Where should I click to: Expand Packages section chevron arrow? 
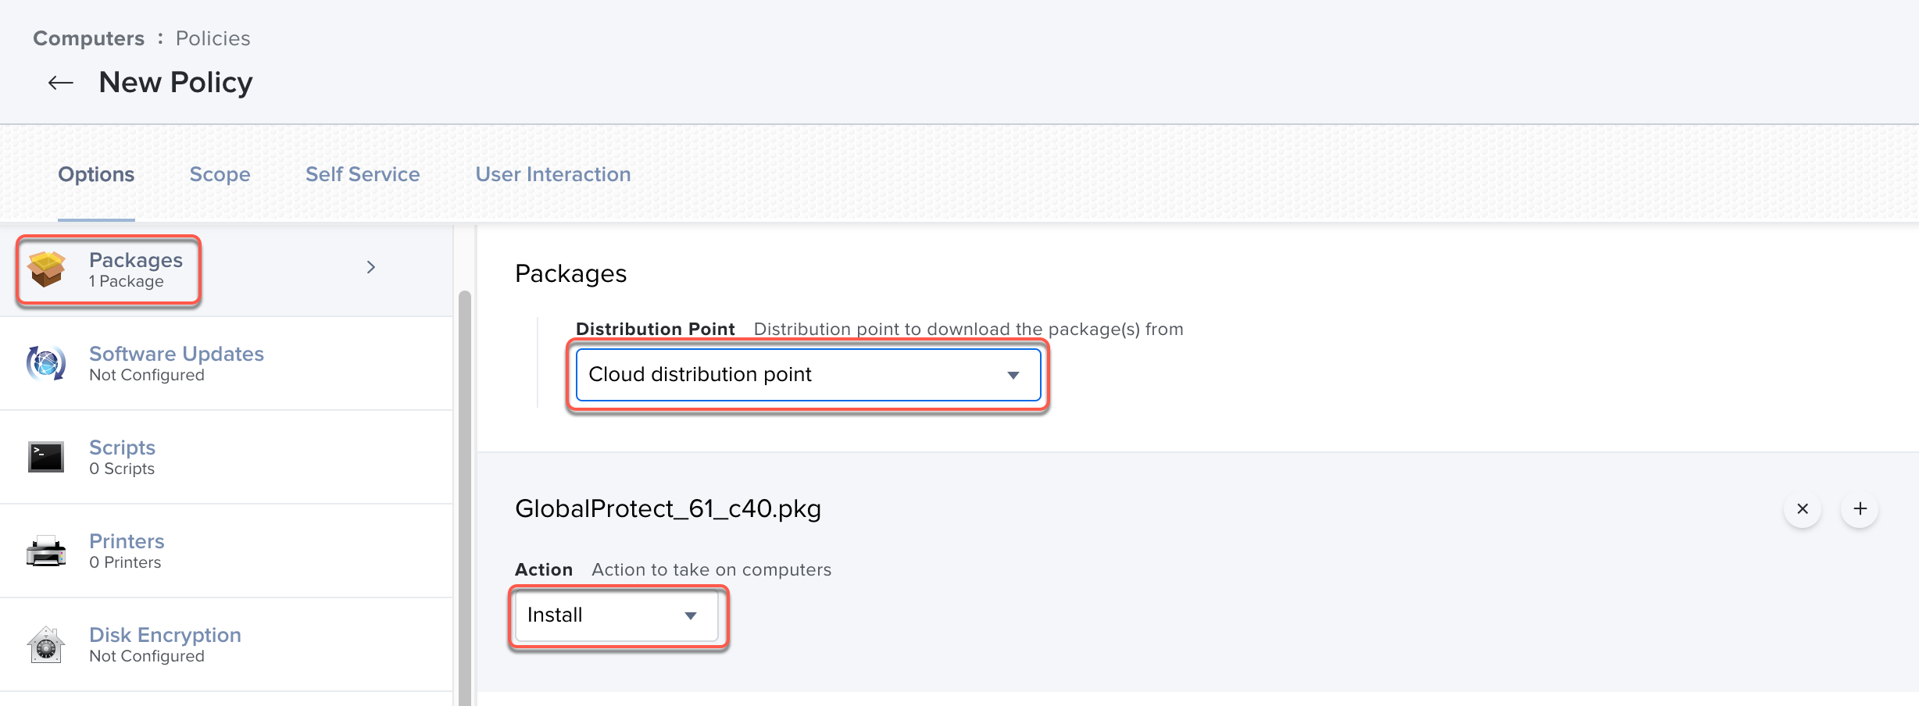coord(371,267)
